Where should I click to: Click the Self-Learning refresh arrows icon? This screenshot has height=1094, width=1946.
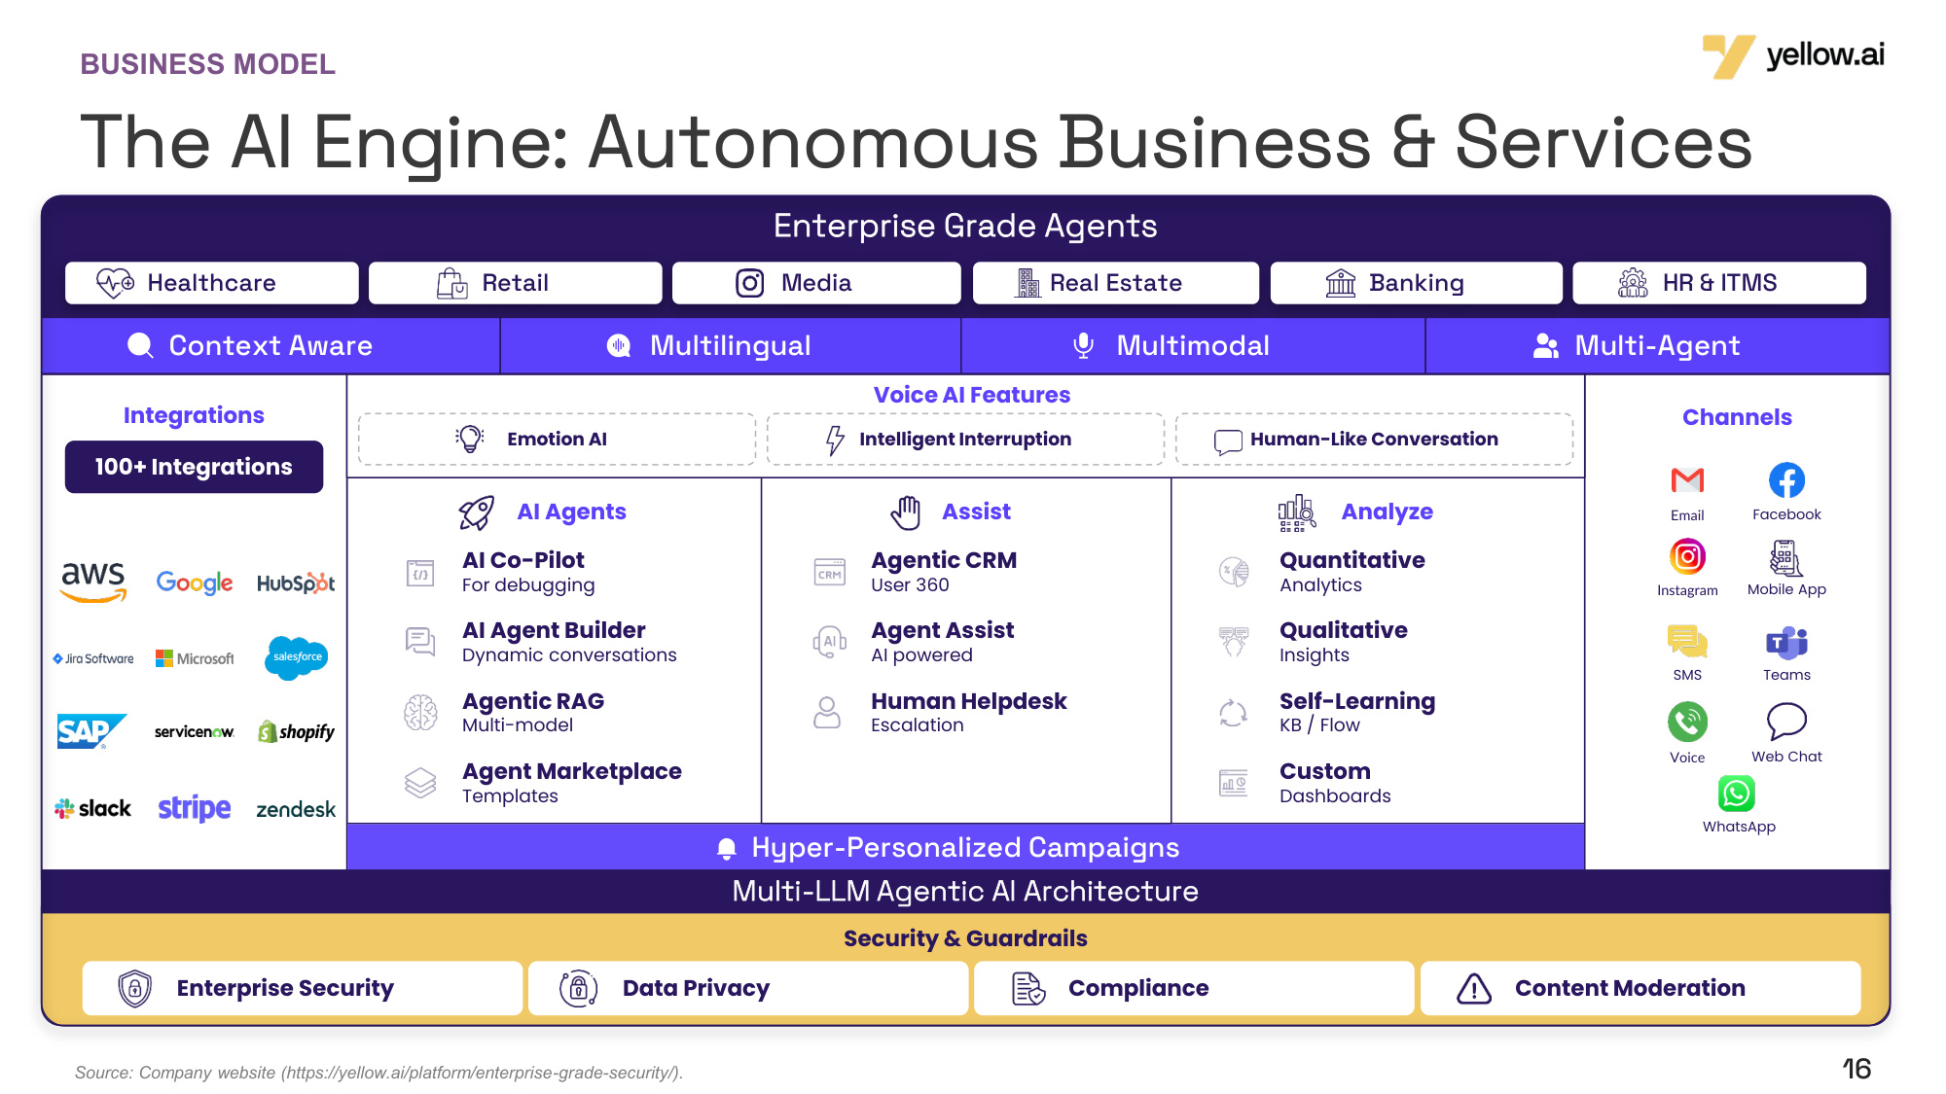[x=1234, y=713]
